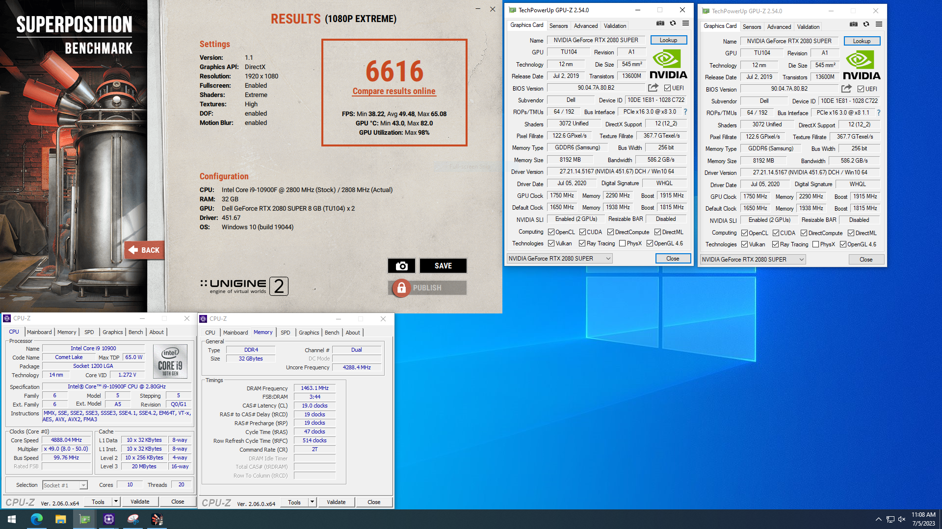Click DRAM Frequency value field 1463.1 MHz
The image size is (942, 529).
click(x=314, y=388)
